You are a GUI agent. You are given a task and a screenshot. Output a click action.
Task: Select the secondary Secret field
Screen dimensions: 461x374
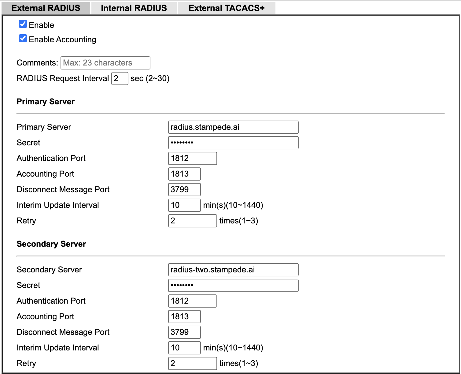tap(233, 285)
